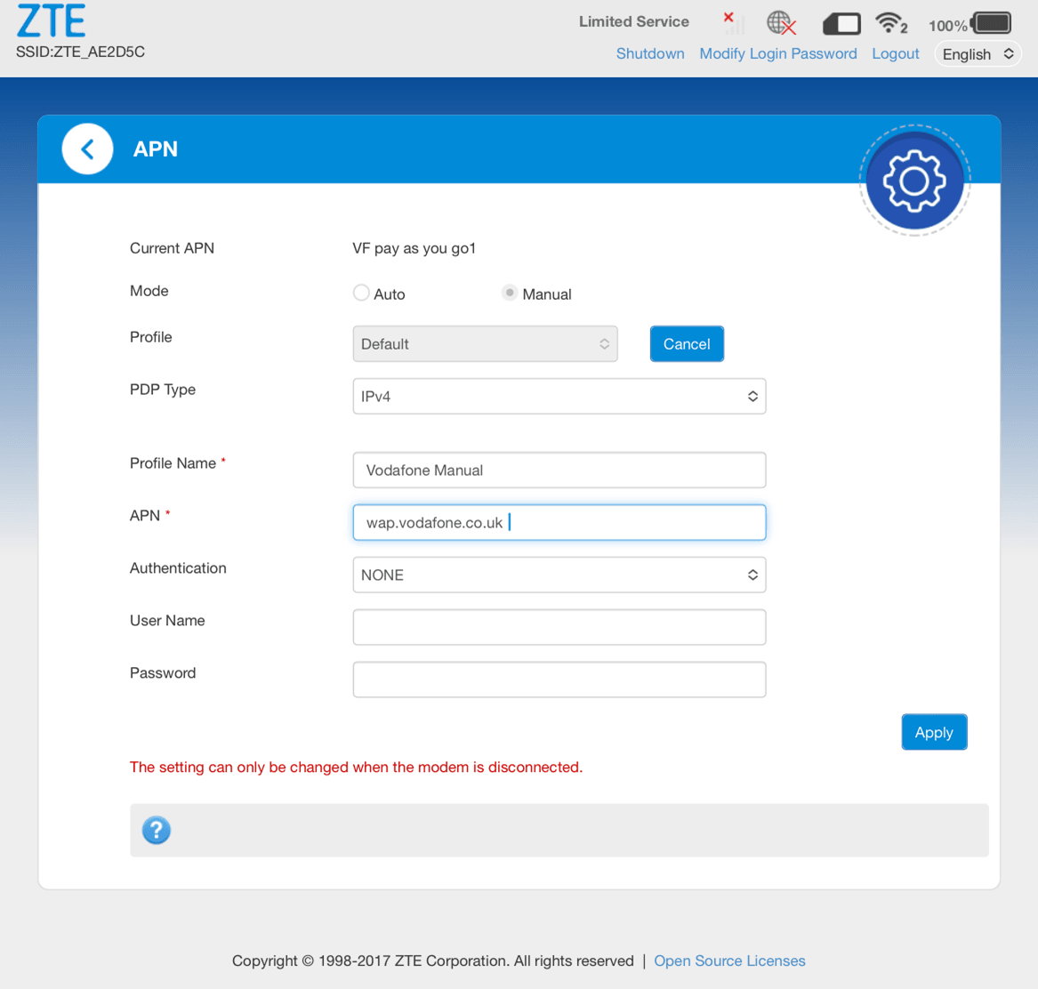Select the Auto mode radio button
The height and width of the screenshot is (989, 1038).
[361, 293]
